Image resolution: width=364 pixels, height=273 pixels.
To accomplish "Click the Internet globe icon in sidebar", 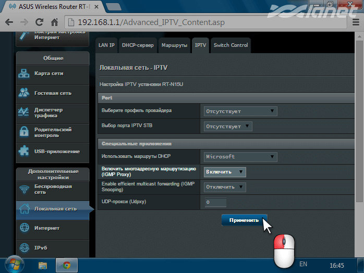I will pyautogui.click(x=25, y=228).
